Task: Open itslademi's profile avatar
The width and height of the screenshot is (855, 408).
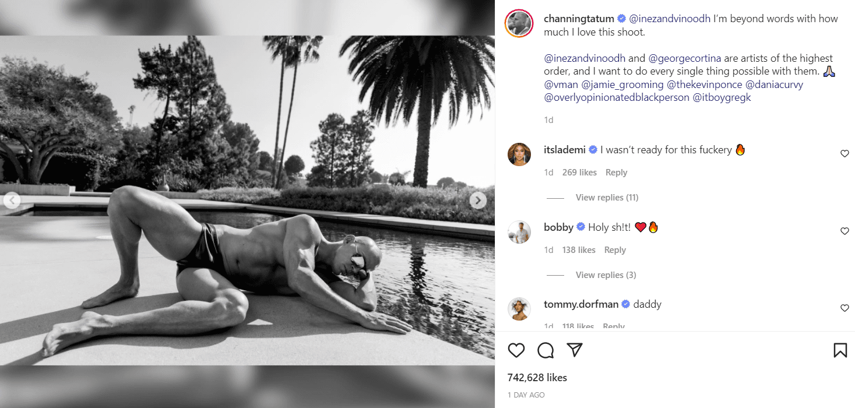Action: click(519, 154)
